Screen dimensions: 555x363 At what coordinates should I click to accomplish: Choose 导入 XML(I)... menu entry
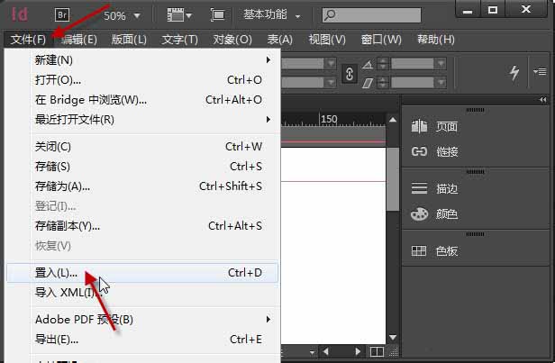click(x=142, y=293)
